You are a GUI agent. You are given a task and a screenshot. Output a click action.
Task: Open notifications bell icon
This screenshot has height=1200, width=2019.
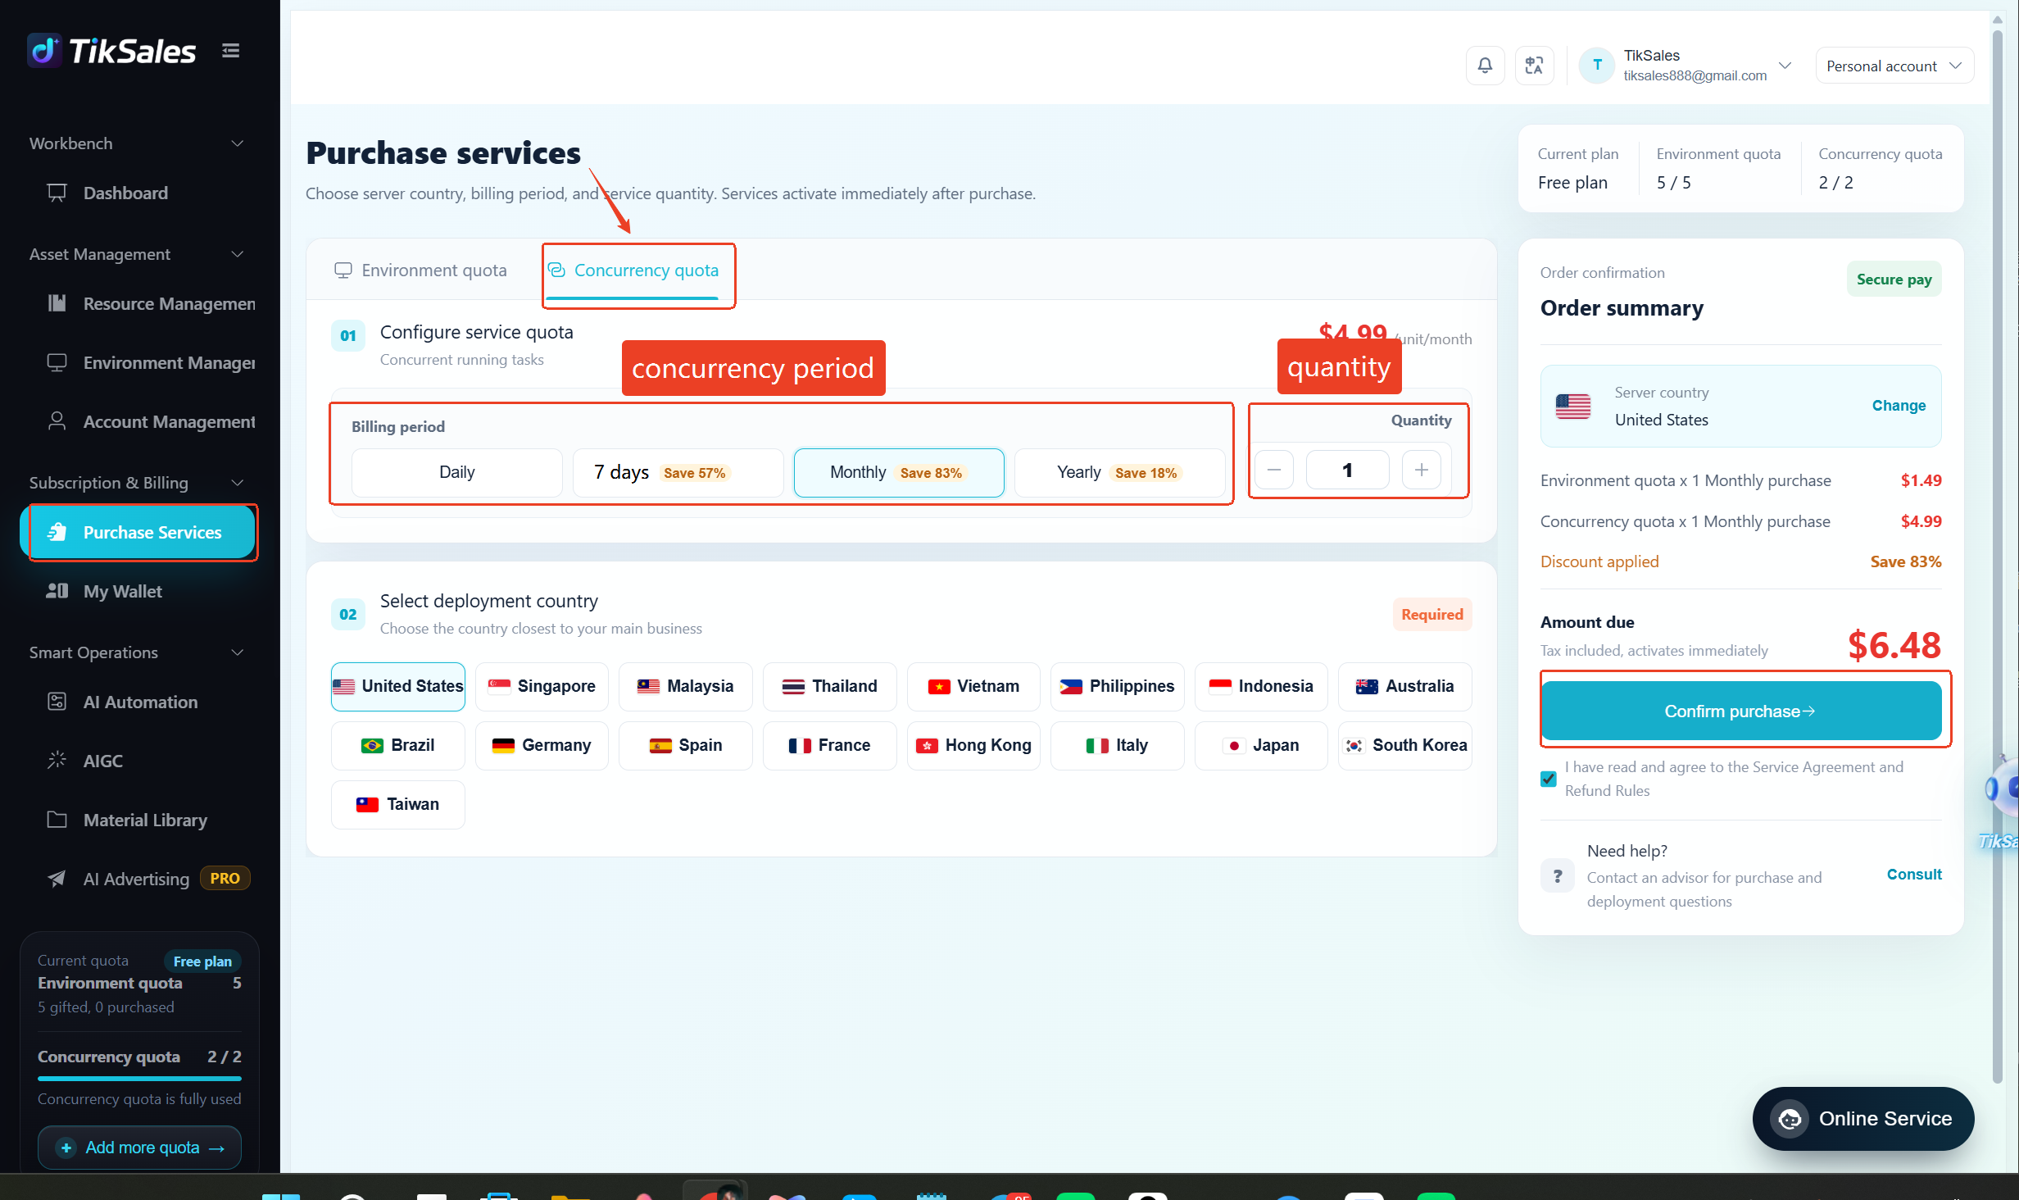point(1485,66)
